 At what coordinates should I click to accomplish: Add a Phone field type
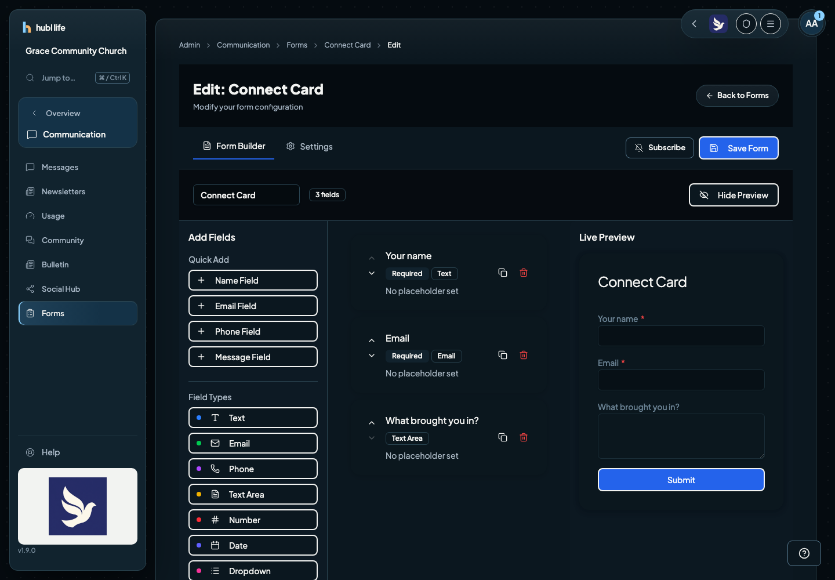click(253, 469)
